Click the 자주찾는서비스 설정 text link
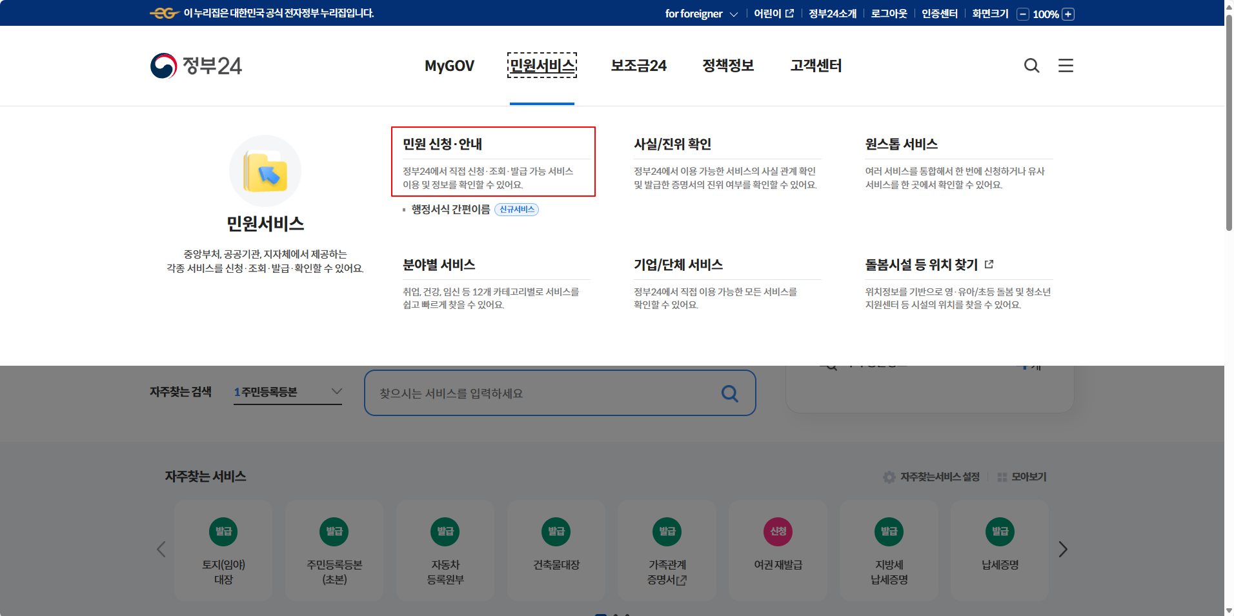Viewport: 1234px width, 616px height. 940,477
